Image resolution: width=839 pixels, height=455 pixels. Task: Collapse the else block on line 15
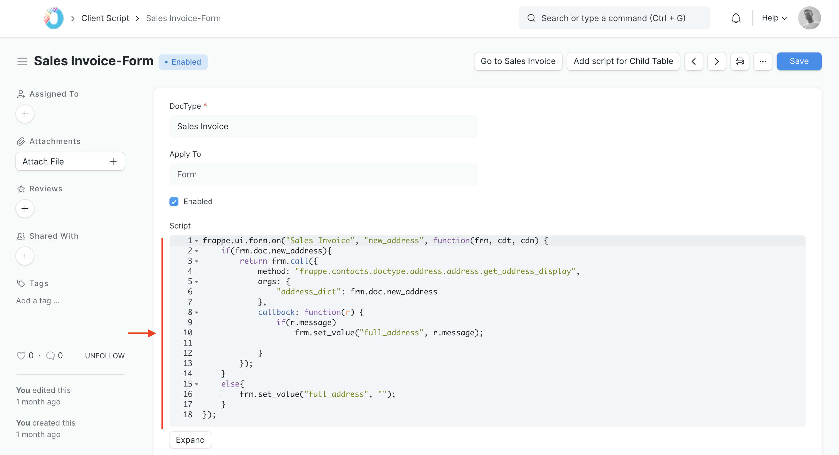197,384
